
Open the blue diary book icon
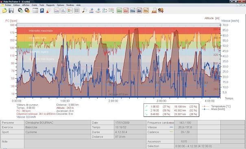click(x=42, y=11)
